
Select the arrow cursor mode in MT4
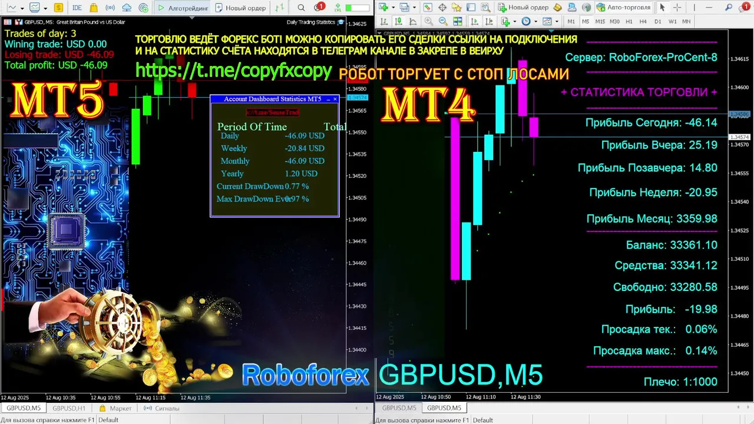(x=662, y=7)
